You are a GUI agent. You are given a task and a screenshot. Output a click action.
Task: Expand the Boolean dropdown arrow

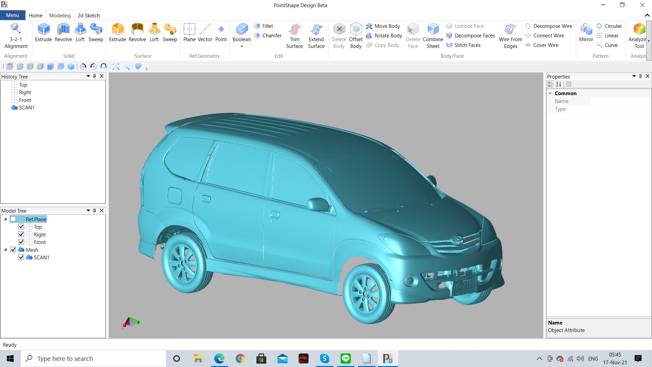tap(241, 47)
